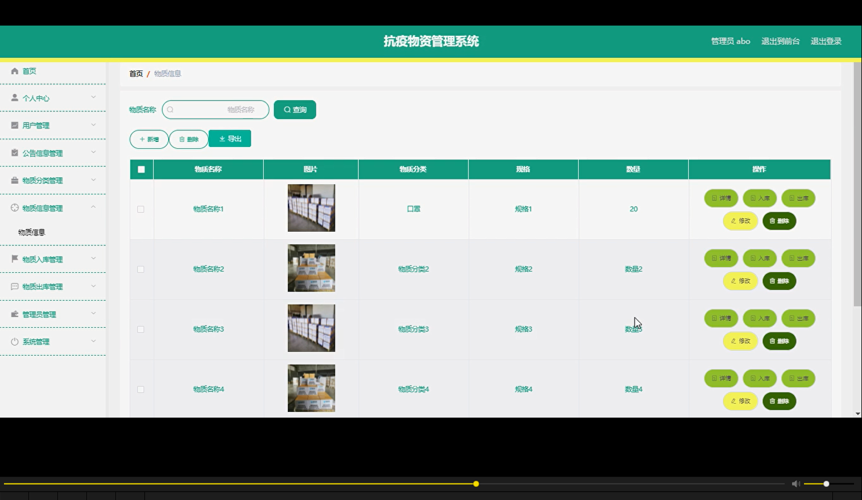862x500 pixels.
Task: Open 详情 for 物质名称1
Action: (721, 198)
